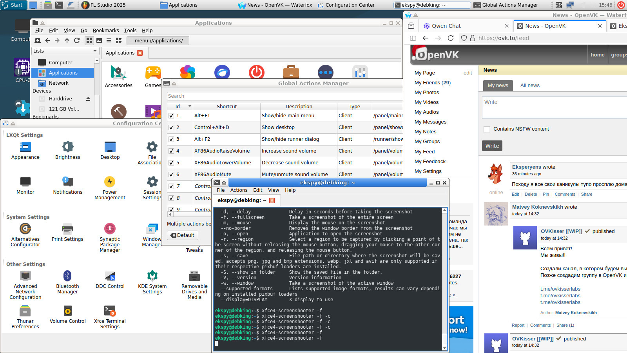The image size is (627, 353).
Task: Switch file manager to thumbnail view
Action: (99, 40)
